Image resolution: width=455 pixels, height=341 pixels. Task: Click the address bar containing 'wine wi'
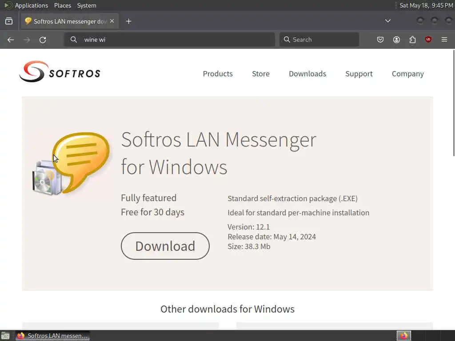(x=169, y=40)
